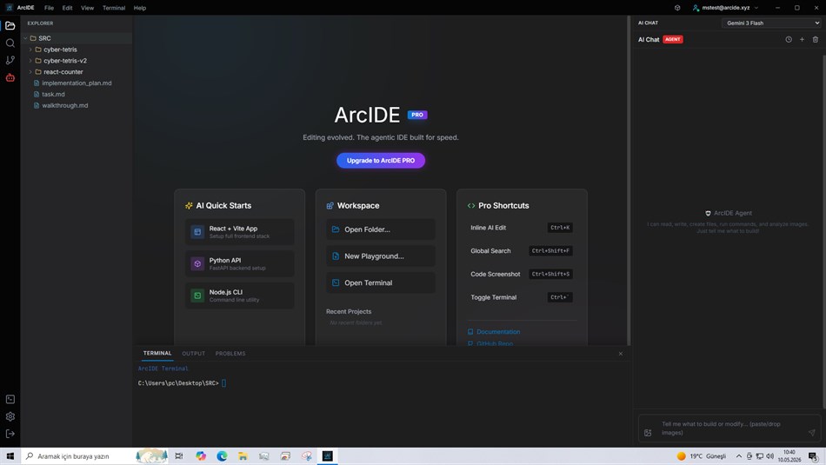Collapse the SRC root folder

(24, 38)
